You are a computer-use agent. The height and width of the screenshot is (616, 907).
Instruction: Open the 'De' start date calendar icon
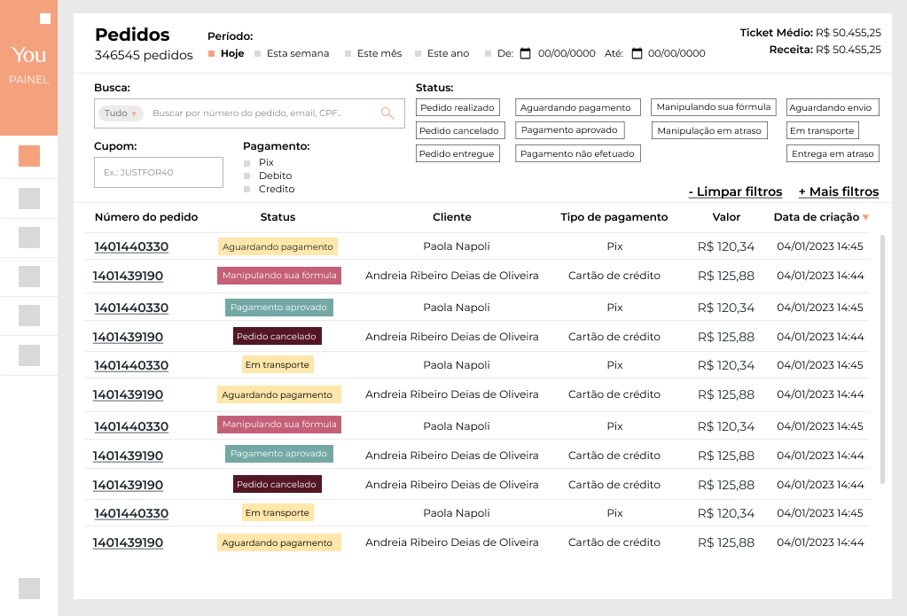pyautogui.click(x=525, y=53)
